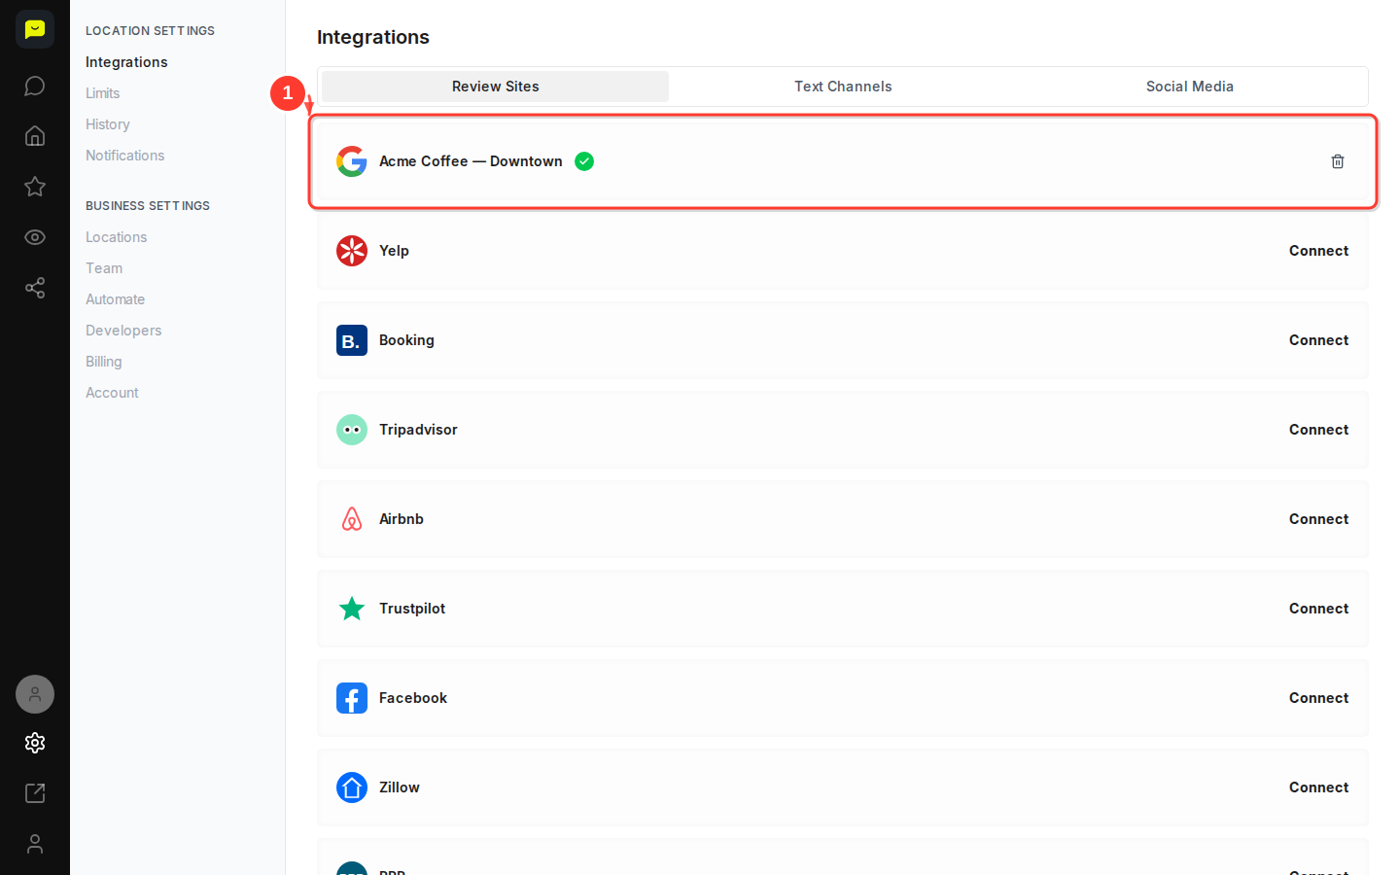Click the Tripadvisor logo icon
The width and height of the screenshot is (1400, 875).
coord(352,430)
